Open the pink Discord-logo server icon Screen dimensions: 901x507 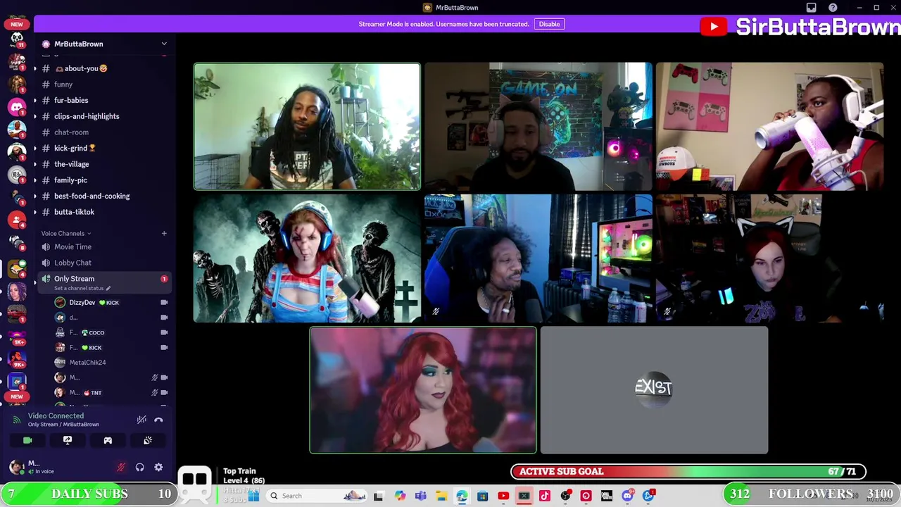click(x=17, y=107)
